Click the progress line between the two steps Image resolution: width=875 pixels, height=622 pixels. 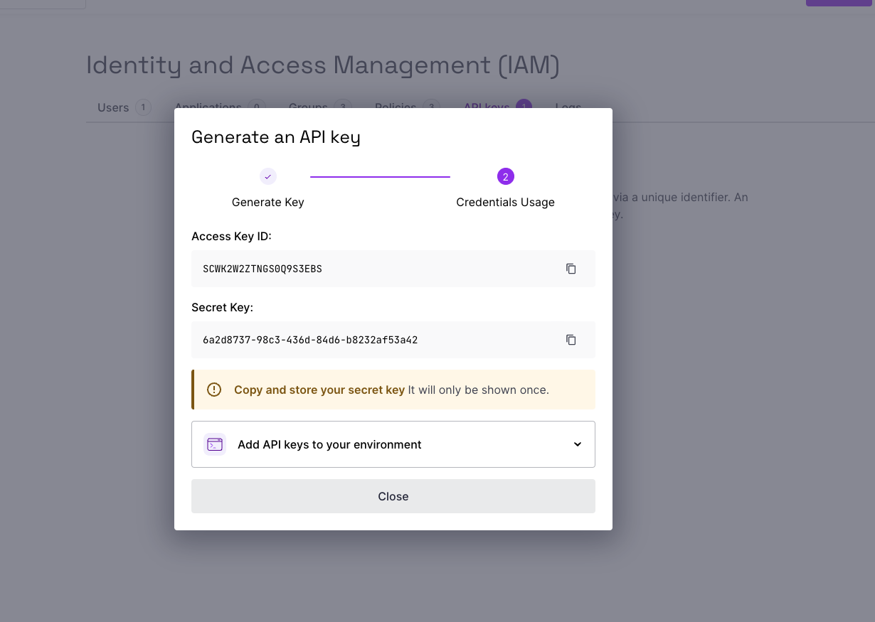pos(380,175)
